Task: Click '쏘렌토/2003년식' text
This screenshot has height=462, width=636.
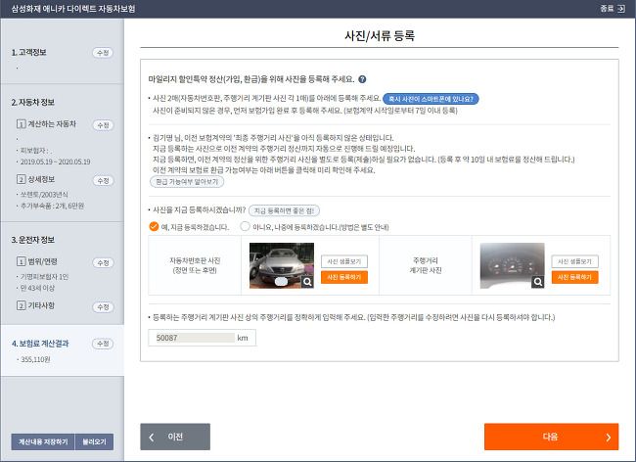Action: 44,195
